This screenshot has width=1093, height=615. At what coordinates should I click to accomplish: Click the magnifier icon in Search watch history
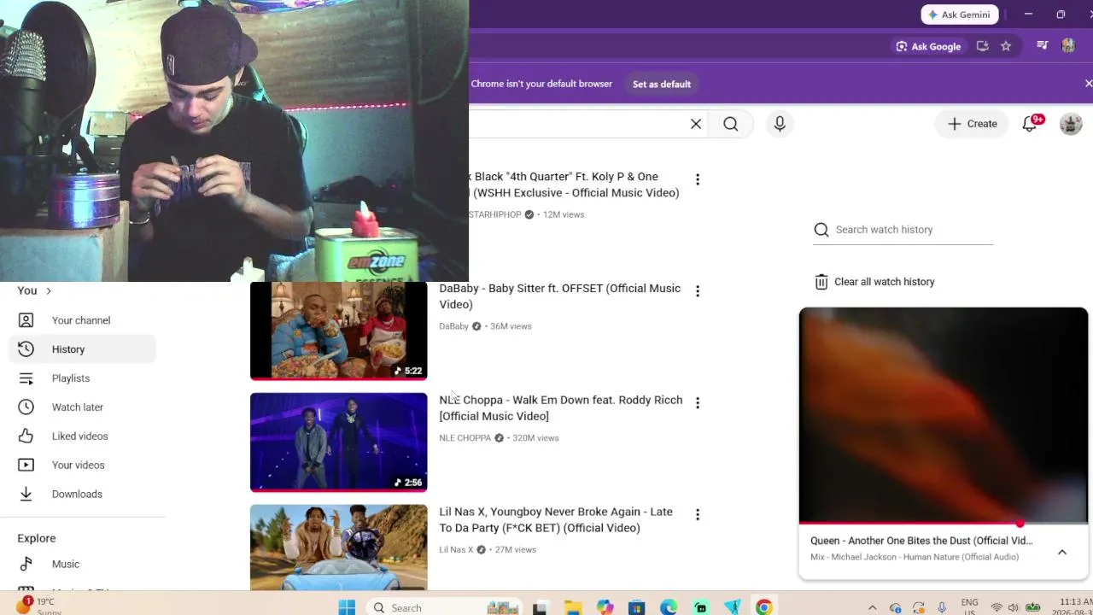pos(821,230)
